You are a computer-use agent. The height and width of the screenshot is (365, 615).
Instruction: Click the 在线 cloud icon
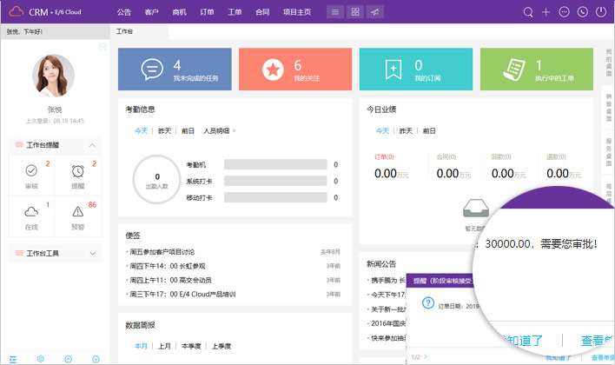coord(31,215)
